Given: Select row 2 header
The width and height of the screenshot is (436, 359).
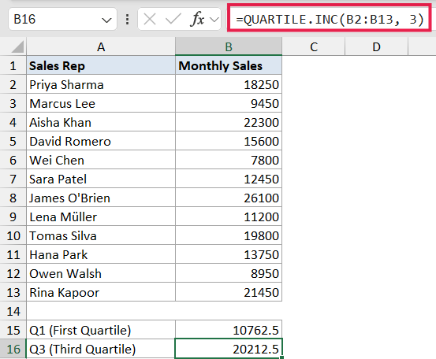Looking at the screenshot, I should click(13, 85).
